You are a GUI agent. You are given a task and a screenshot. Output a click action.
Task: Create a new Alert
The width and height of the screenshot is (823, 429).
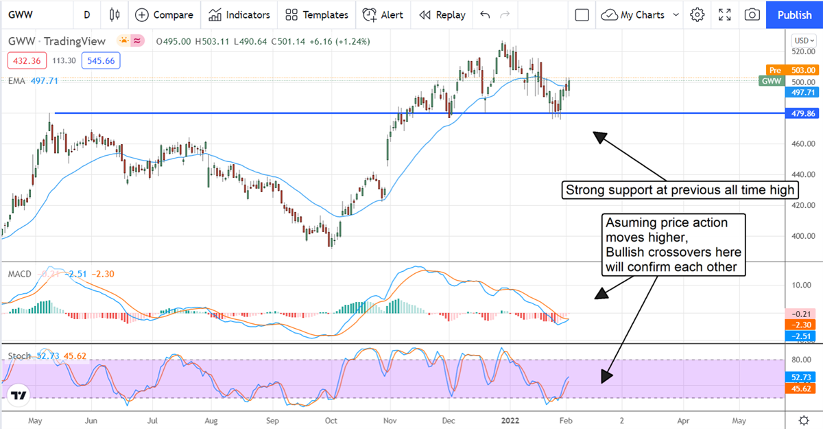383,14
